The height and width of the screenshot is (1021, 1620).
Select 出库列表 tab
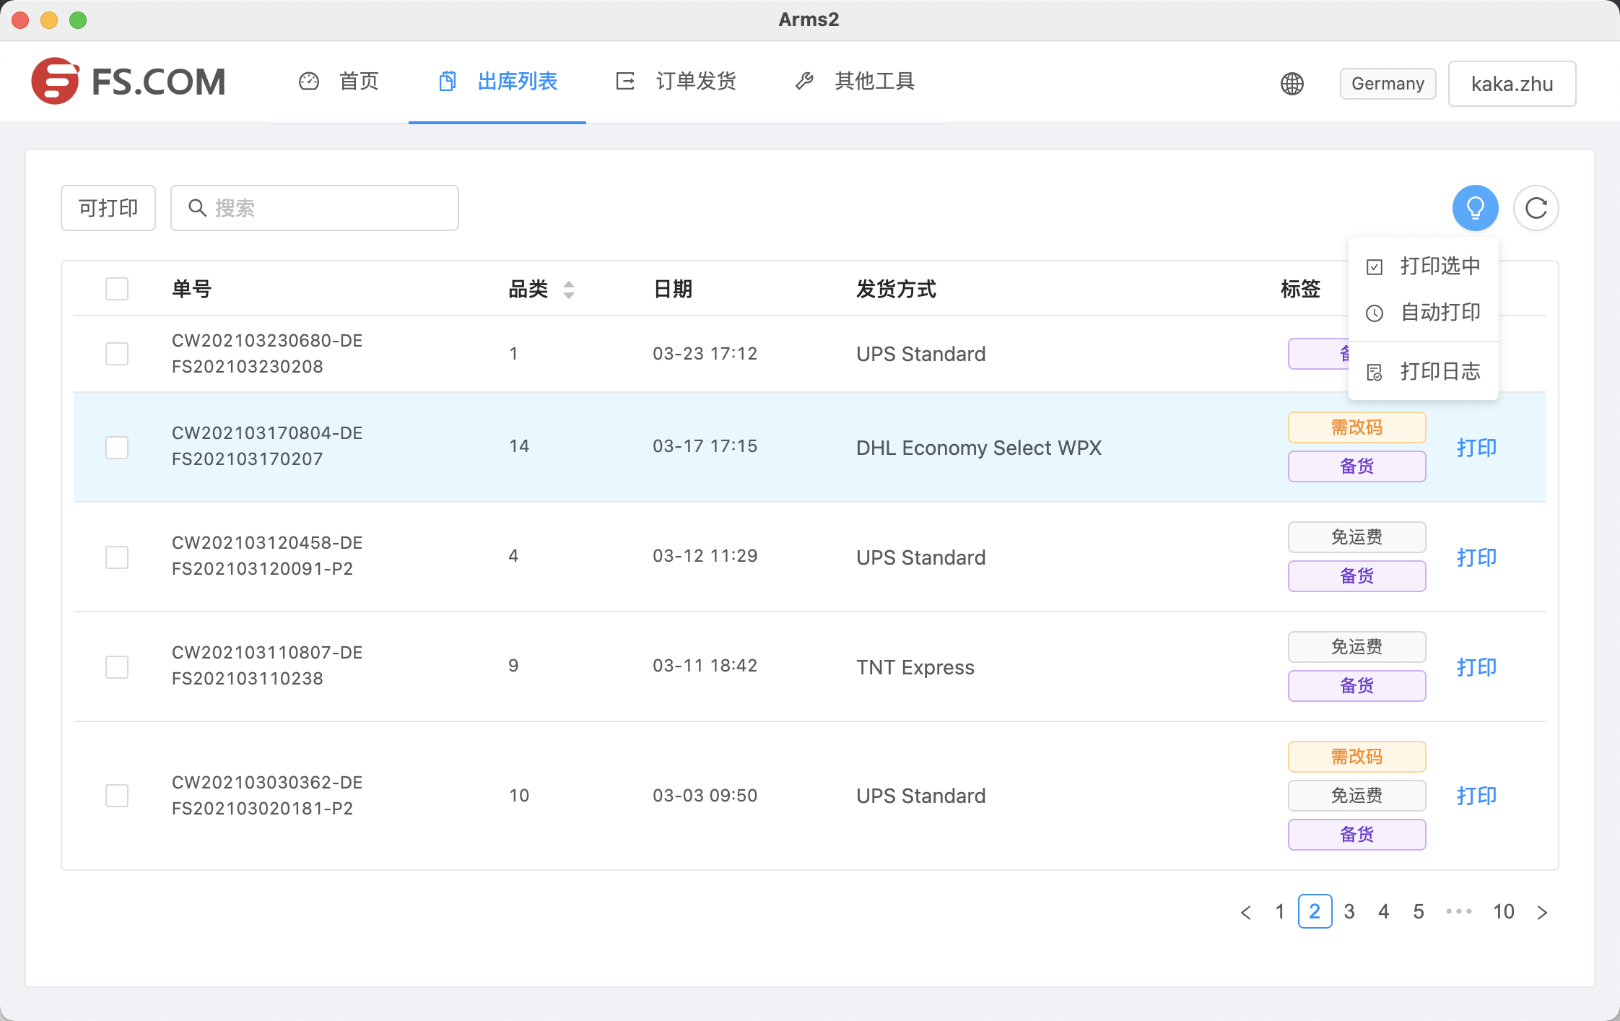[x=498, y=81]
